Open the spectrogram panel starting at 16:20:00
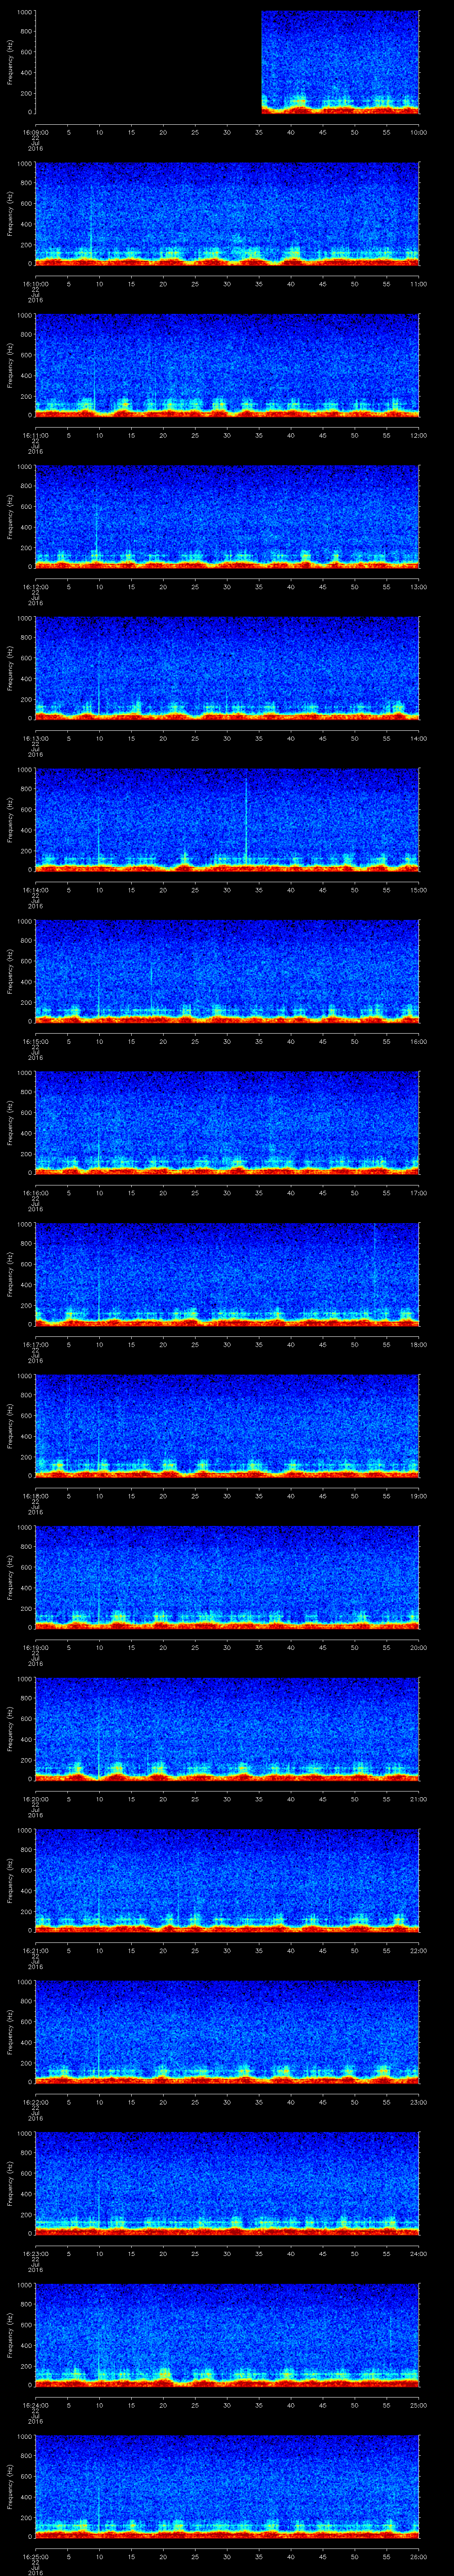Image resolution: width=454 pixels, height=2576 pixels. (x=227, y=1727)
